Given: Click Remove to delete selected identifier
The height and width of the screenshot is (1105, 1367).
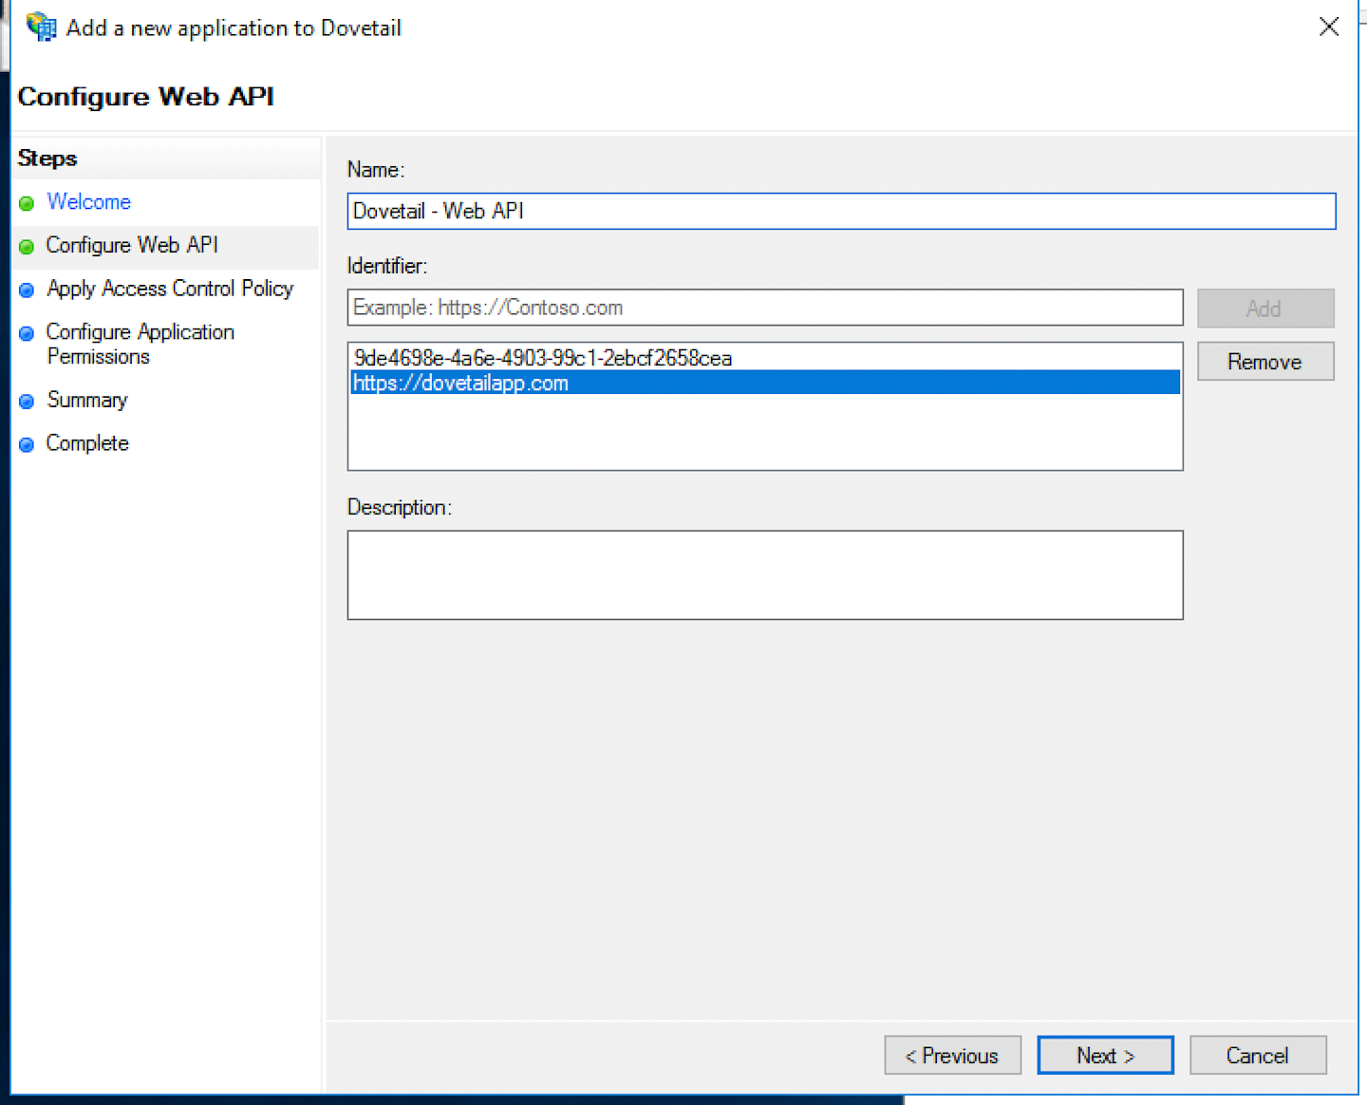Looking at the screenshot, I should [x=1265, y=362].
